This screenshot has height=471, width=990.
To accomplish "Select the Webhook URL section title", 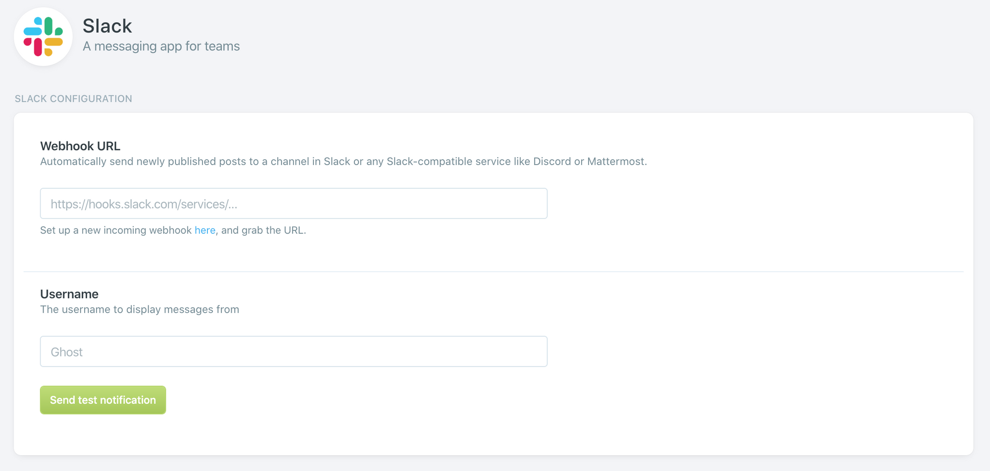I will 80,146.
